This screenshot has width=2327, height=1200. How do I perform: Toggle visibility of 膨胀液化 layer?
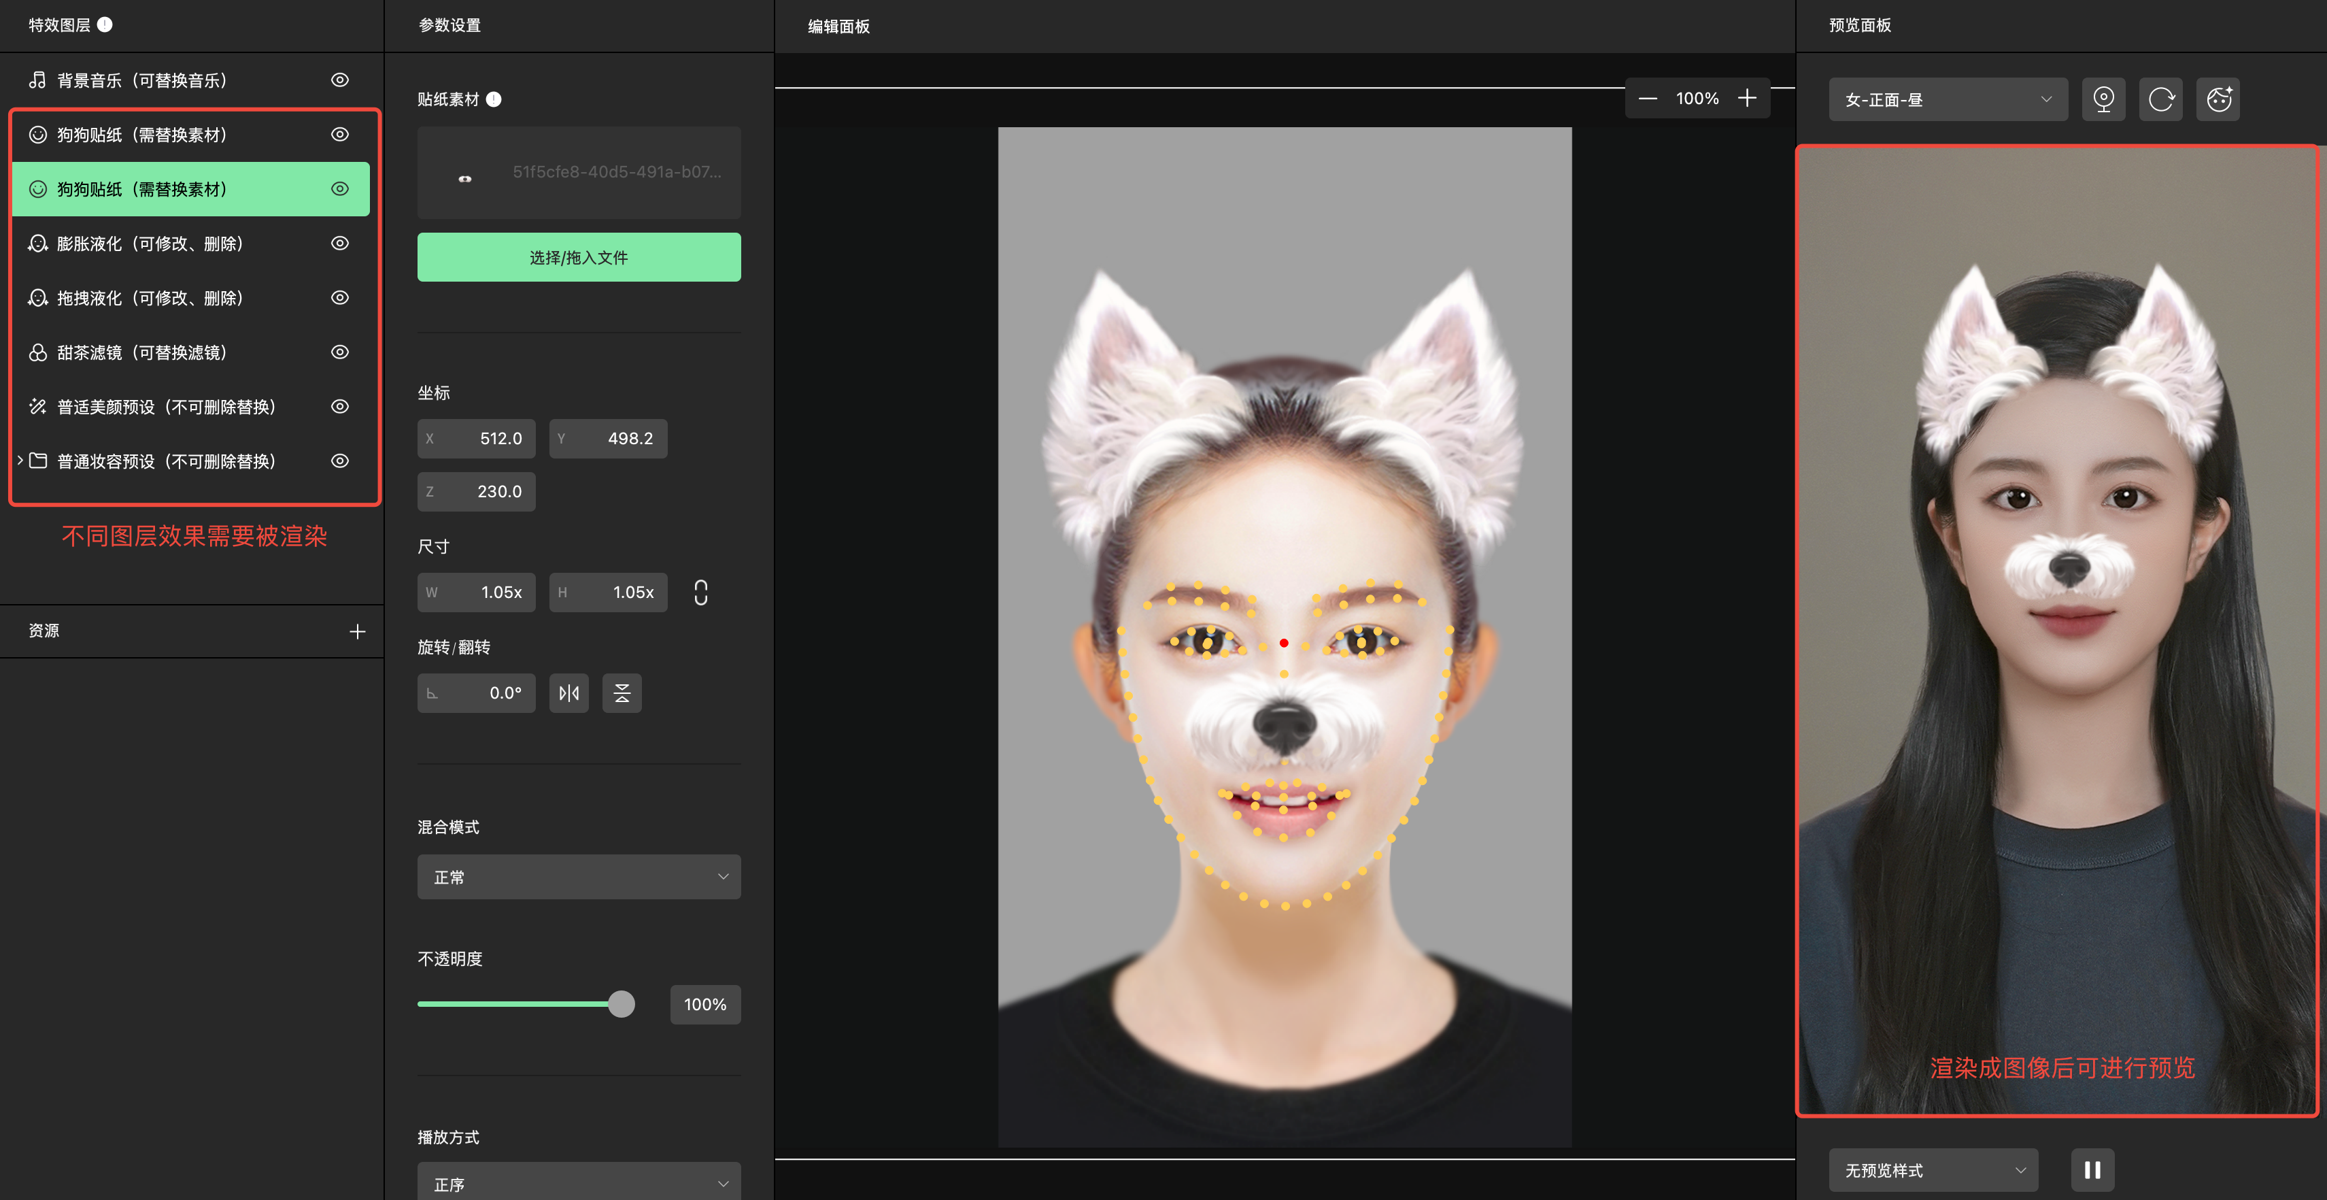(x=339, y=243)
